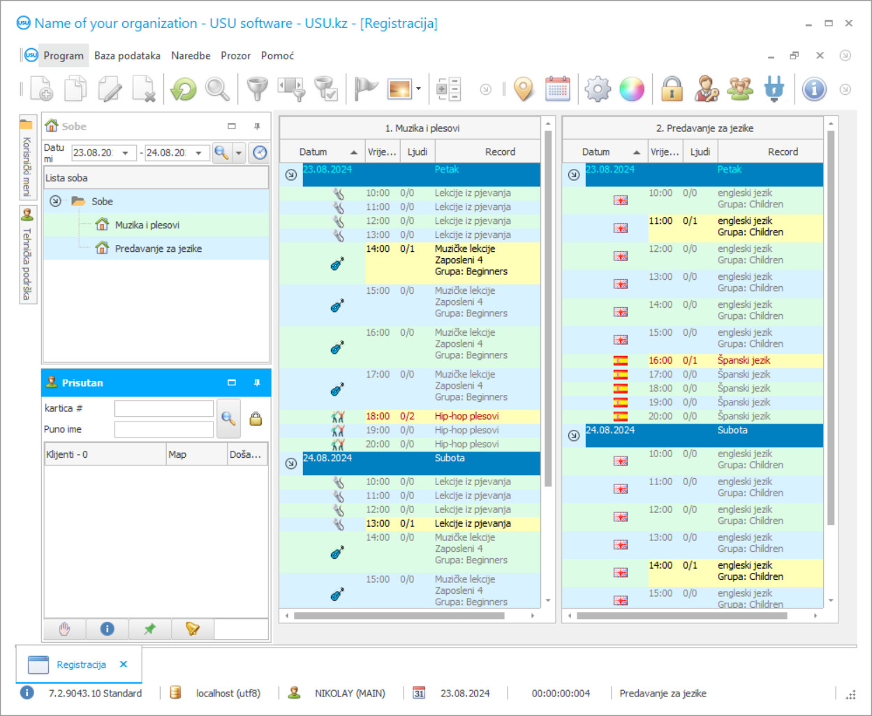Collapse 23.08.2024 group in Predavanje za jezike
872x716 pixels.
coord(574,174)
